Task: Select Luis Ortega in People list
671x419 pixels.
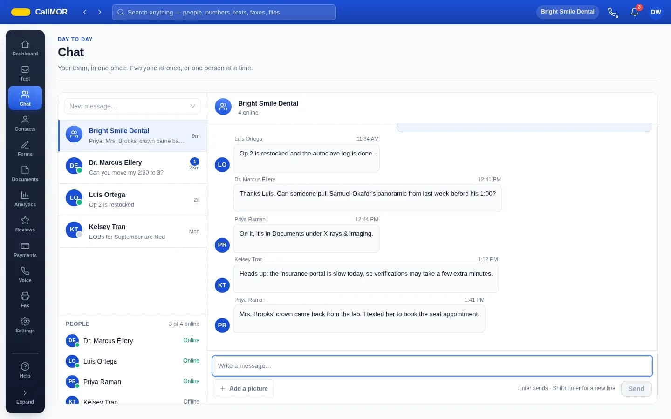Action: tap(132, 361)
